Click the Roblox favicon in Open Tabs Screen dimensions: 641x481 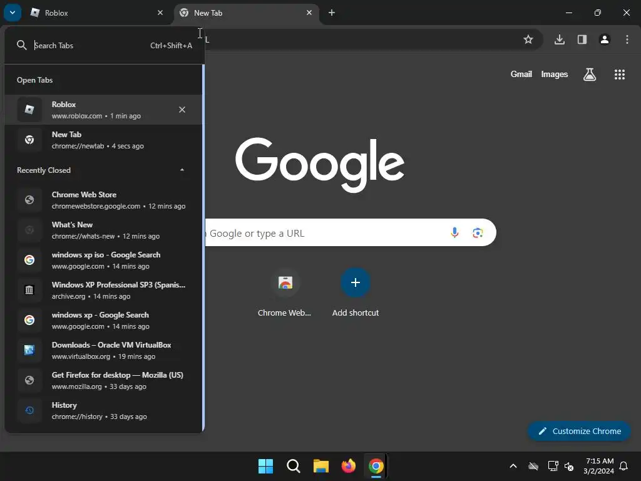pyautogui.click(x=29, y=110)
